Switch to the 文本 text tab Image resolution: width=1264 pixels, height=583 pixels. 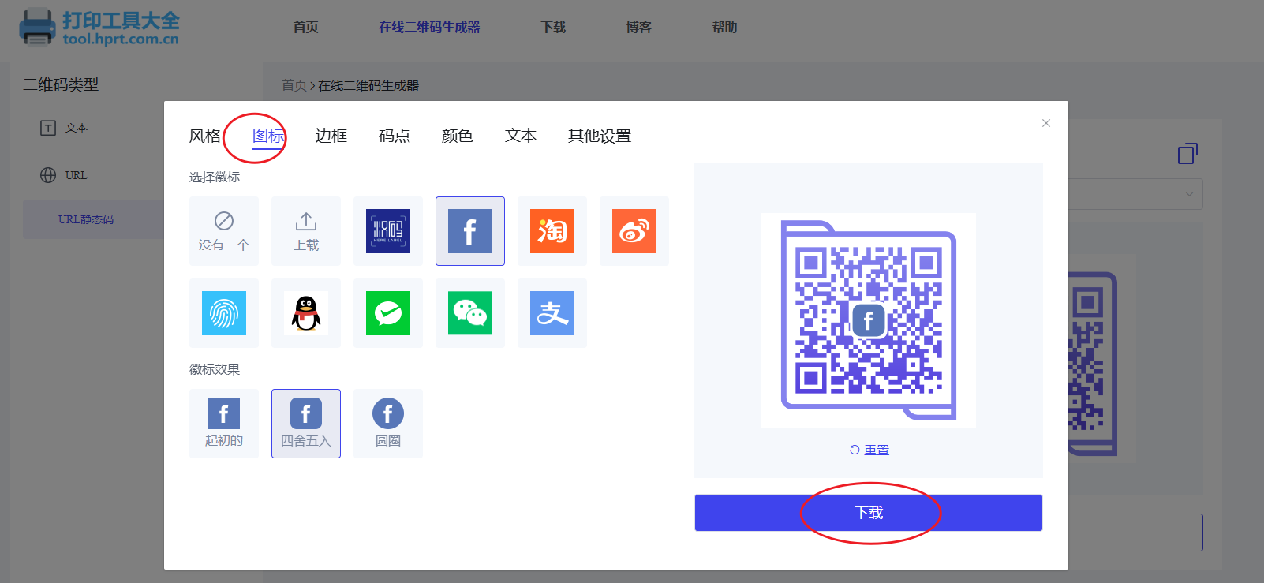(x=521, y=136)
